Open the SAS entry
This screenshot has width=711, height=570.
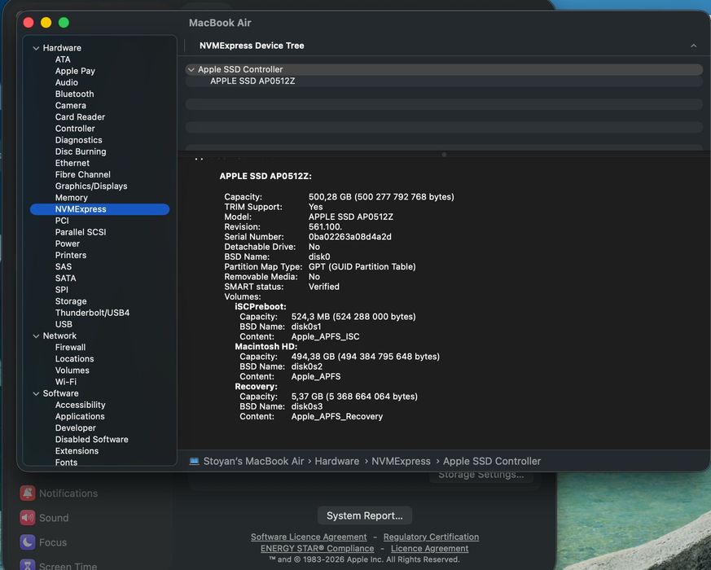click(x=63, y=266)
